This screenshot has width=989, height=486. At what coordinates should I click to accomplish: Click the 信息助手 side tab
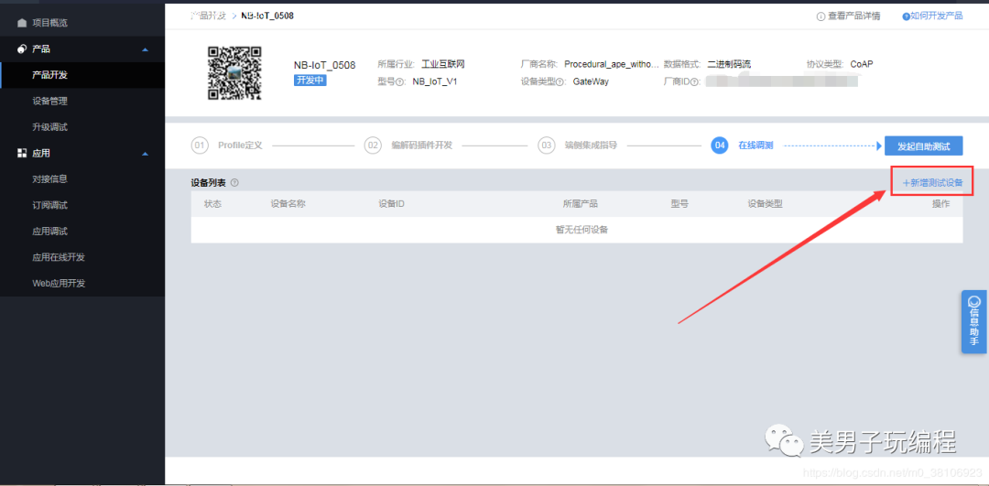click(x=973, y=321)
